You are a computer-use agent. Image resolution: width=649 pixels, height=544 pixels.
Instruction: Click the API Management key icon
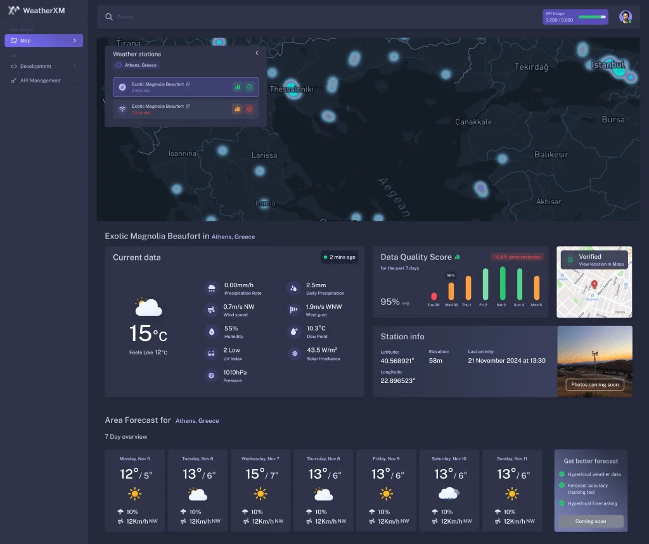[x=14, y=81]
